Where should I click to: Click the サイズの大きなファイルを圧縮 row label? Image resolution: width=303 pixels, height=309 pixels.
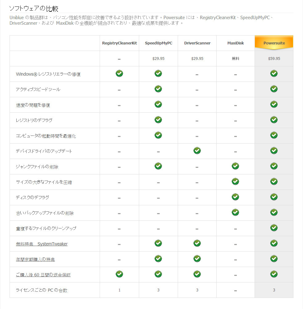44,182
